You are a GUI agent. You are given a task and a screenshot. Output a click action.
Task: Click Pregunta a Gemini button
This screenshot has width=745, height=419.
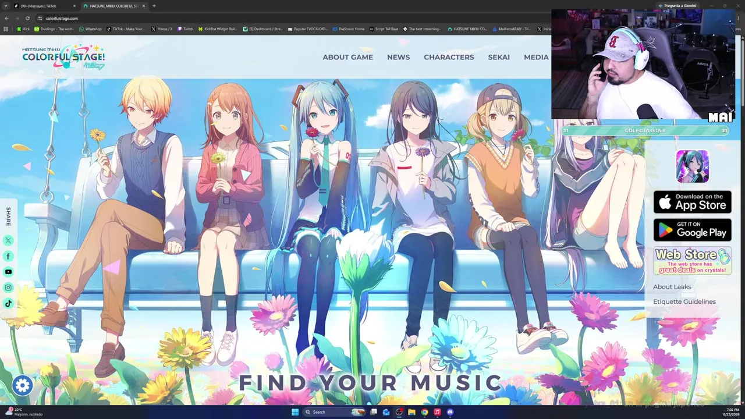[677, 6]
